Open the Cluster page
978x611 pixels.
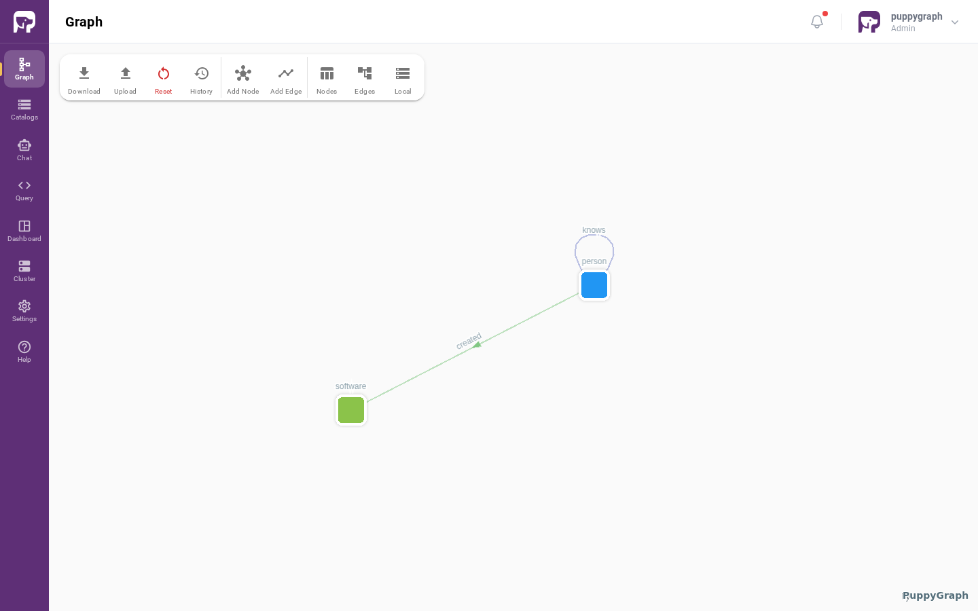tap(24, 271)
